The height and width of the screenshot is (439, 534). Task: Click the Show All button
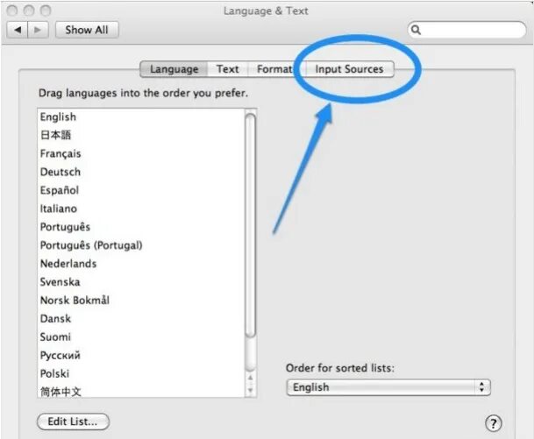tap(87, 30)
